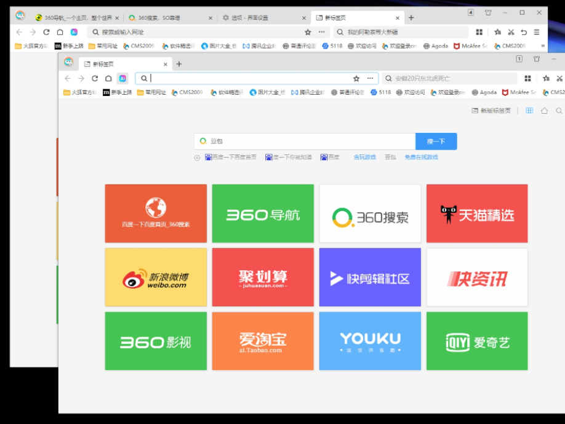Click the refresh icon in the front window

95,78
